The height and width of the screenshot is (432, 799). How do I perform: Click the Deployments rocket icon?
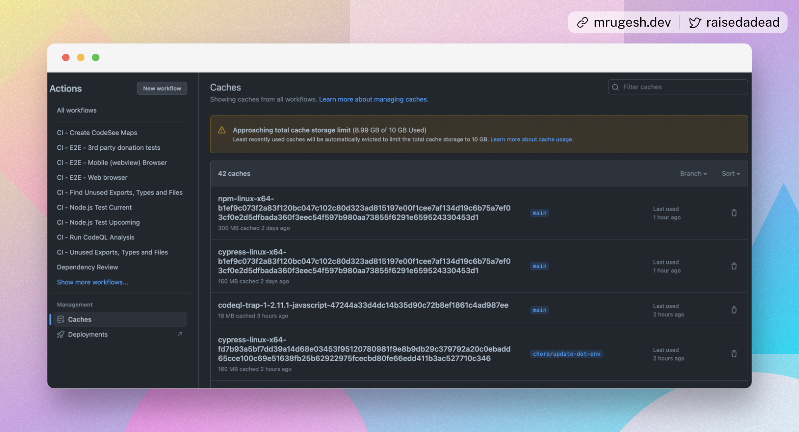point(61,334)
